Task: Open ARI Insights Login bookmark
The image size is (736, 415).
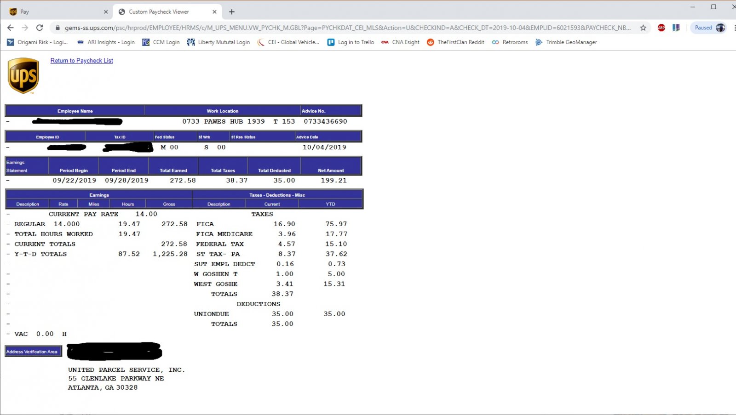Action: click(x=106, y=42)
